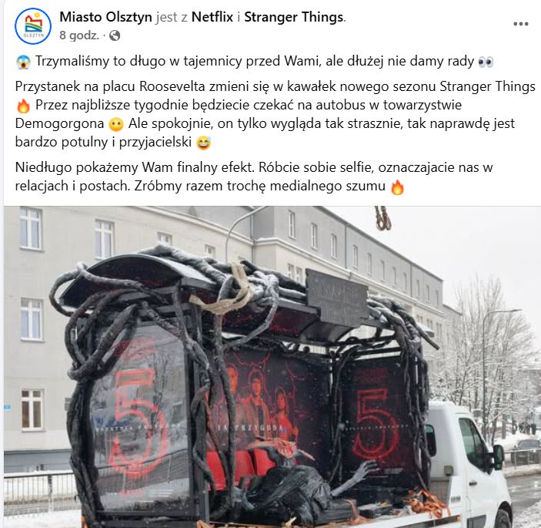Image resolution: width=541 pixels, height=528 pixels.
Task: Click the screaming face emoji
Action: click(x=23, y=62)
